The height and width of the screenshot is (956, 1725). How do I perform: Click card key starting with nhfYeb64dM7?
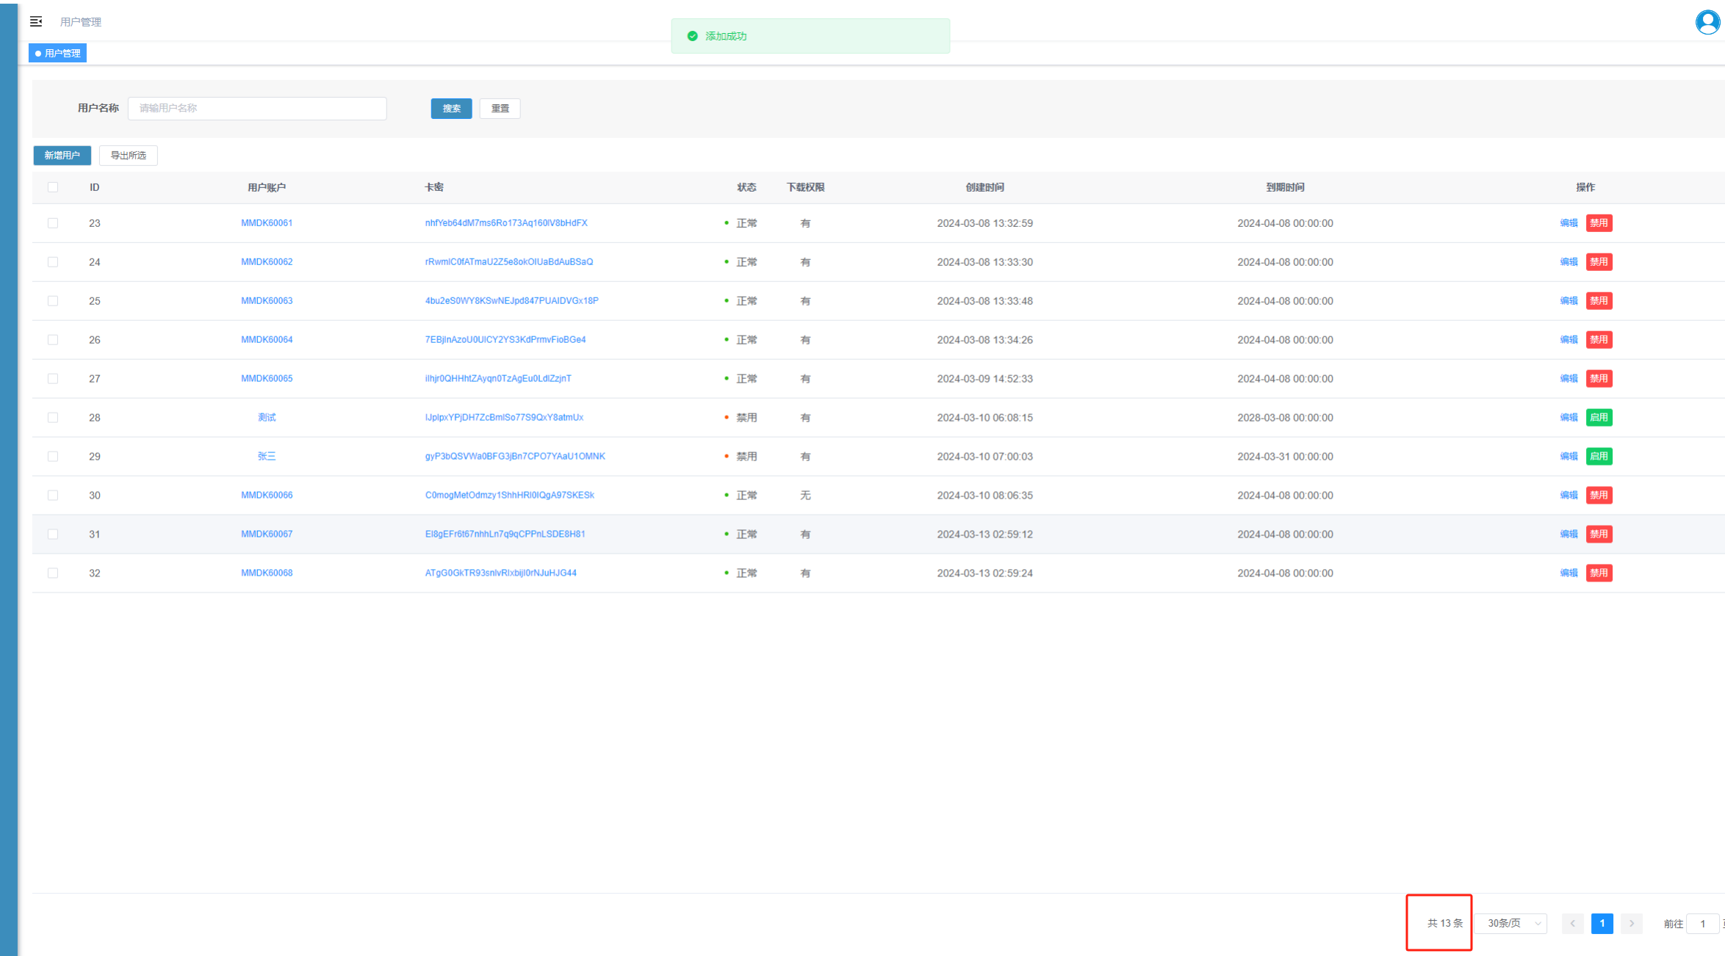click(x=506, y=223)
